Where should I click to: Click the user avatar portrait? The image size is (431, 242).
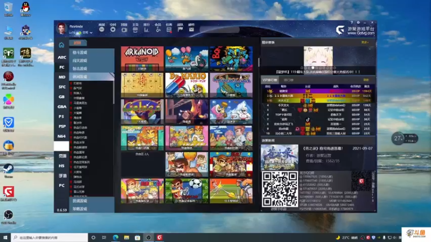tap(61, 29)
